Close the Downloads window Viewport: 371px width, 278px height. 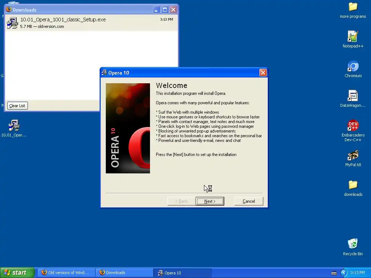[174, 10]
